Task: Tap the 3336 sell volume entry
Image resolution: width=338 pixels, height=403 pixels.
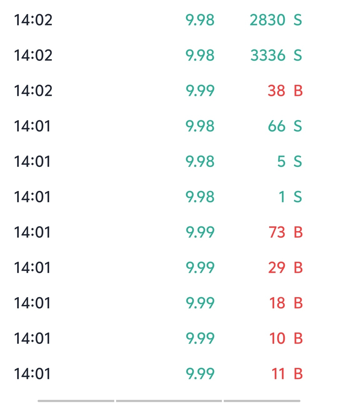Action: 268,55
